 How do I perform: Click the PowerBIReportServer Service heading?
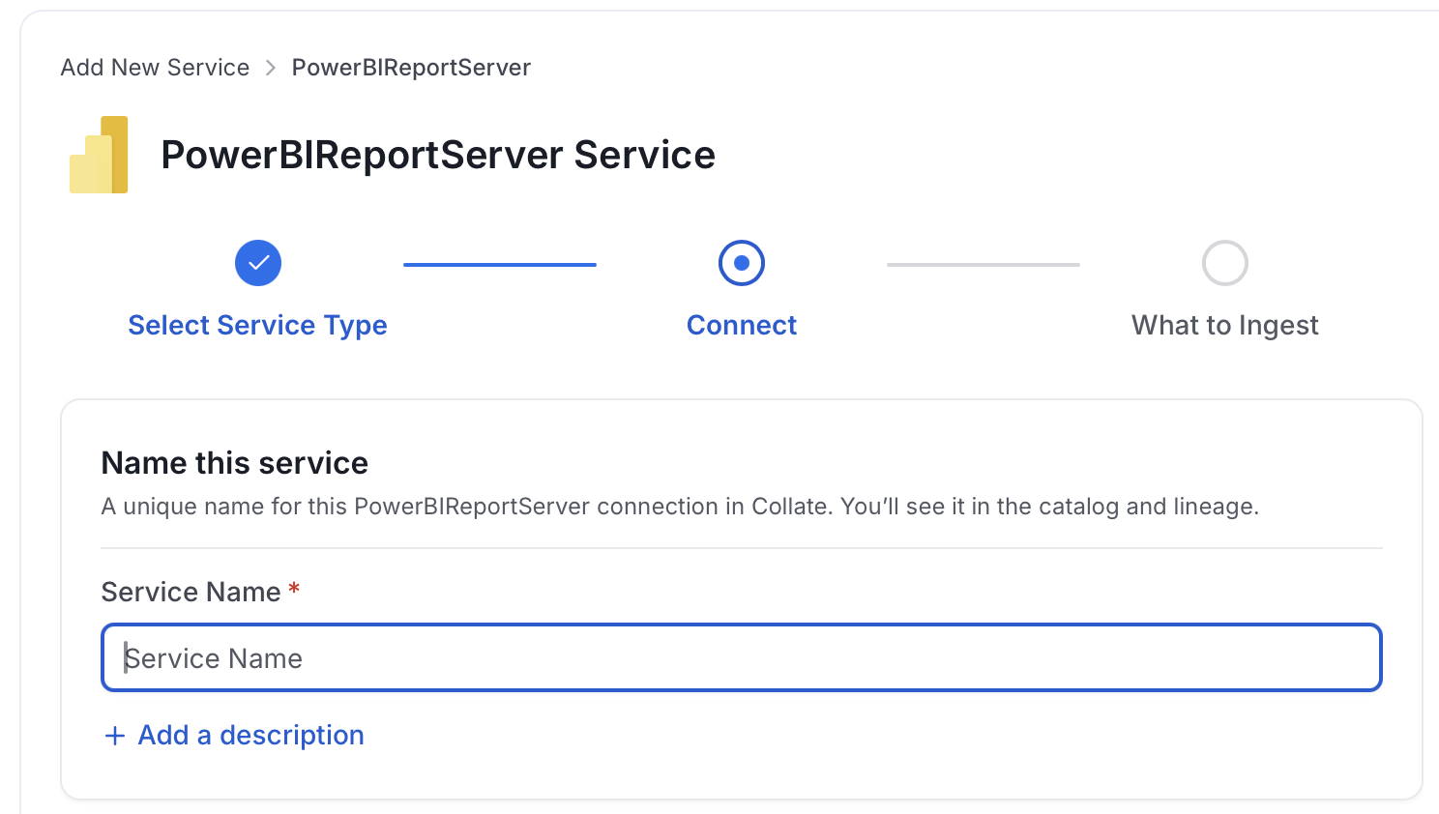(438, 155)
